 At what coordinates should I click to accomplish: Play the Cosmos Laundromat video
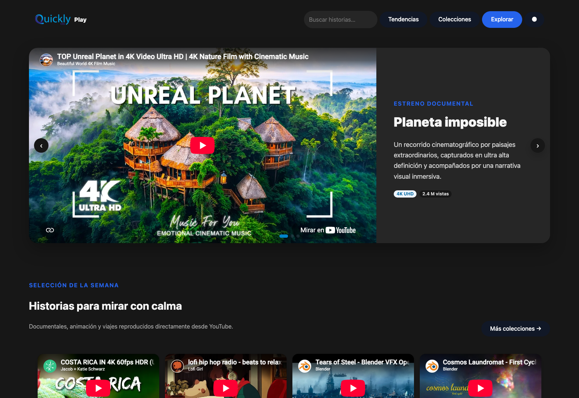(x=480, y=388)
